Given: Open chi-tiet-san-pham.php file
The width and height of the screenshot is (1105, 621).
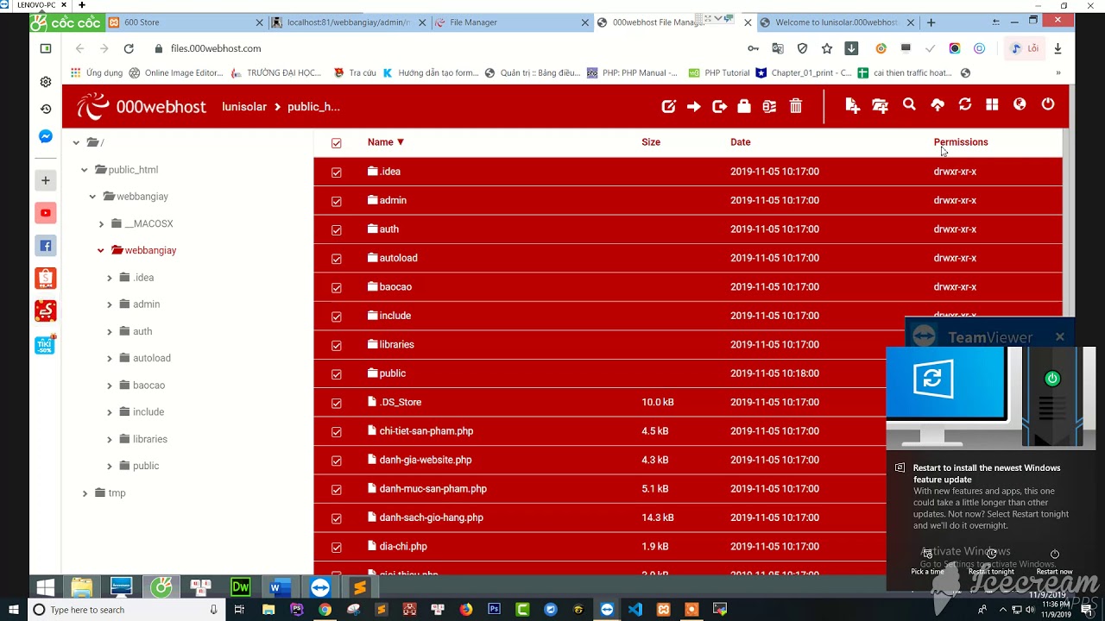Looking at the screenshot, I should pyautogui.click(x=426, y=431).
